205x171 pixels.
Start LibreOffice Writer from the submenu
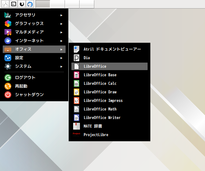pos(109,118)
